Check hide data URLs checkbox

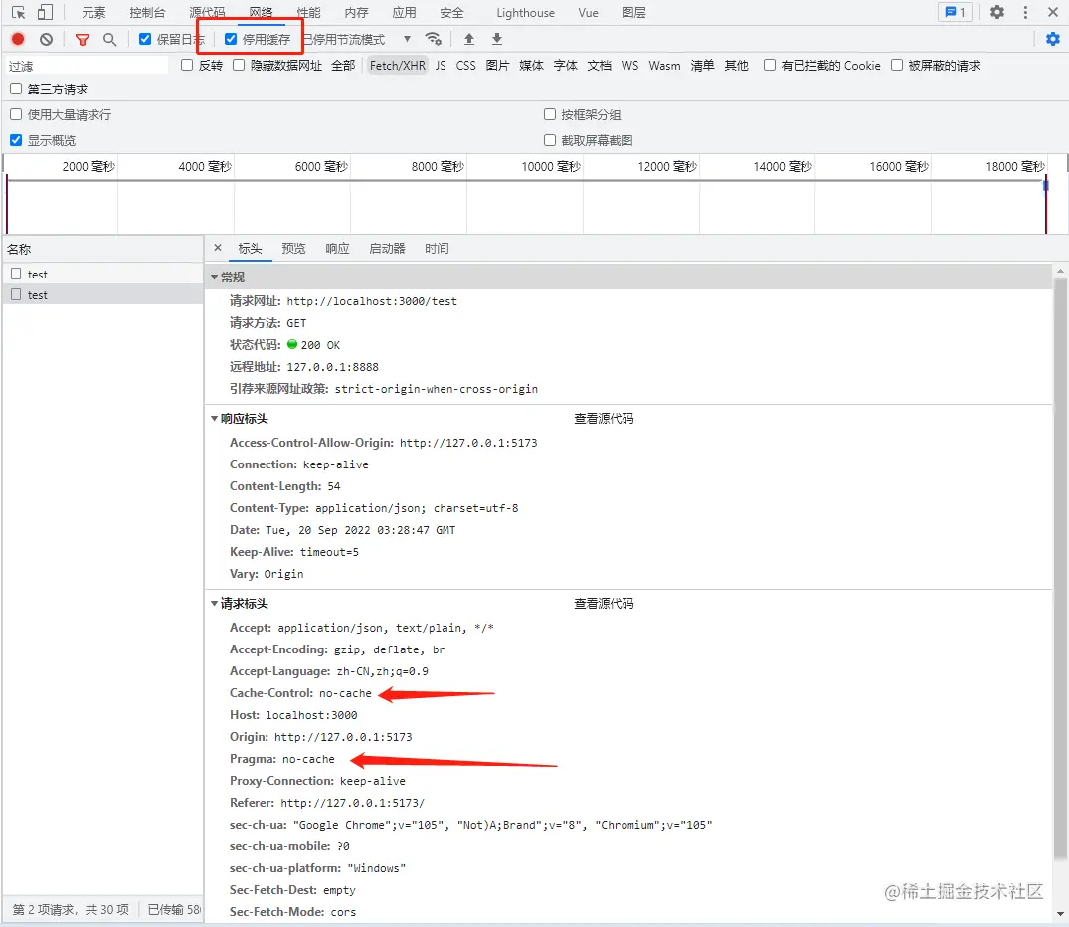[x=239, y=65]
